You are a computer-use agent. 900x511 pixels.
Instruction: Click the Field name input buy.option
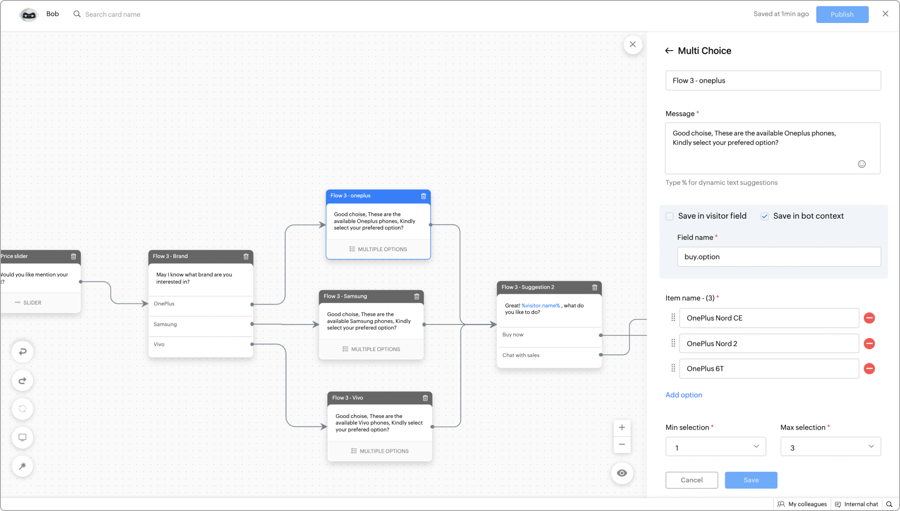tap(779, 257)
